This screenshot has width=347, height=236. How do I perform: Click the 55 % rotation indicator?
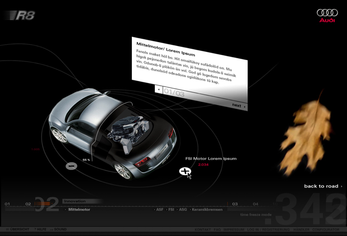[86, 160]
